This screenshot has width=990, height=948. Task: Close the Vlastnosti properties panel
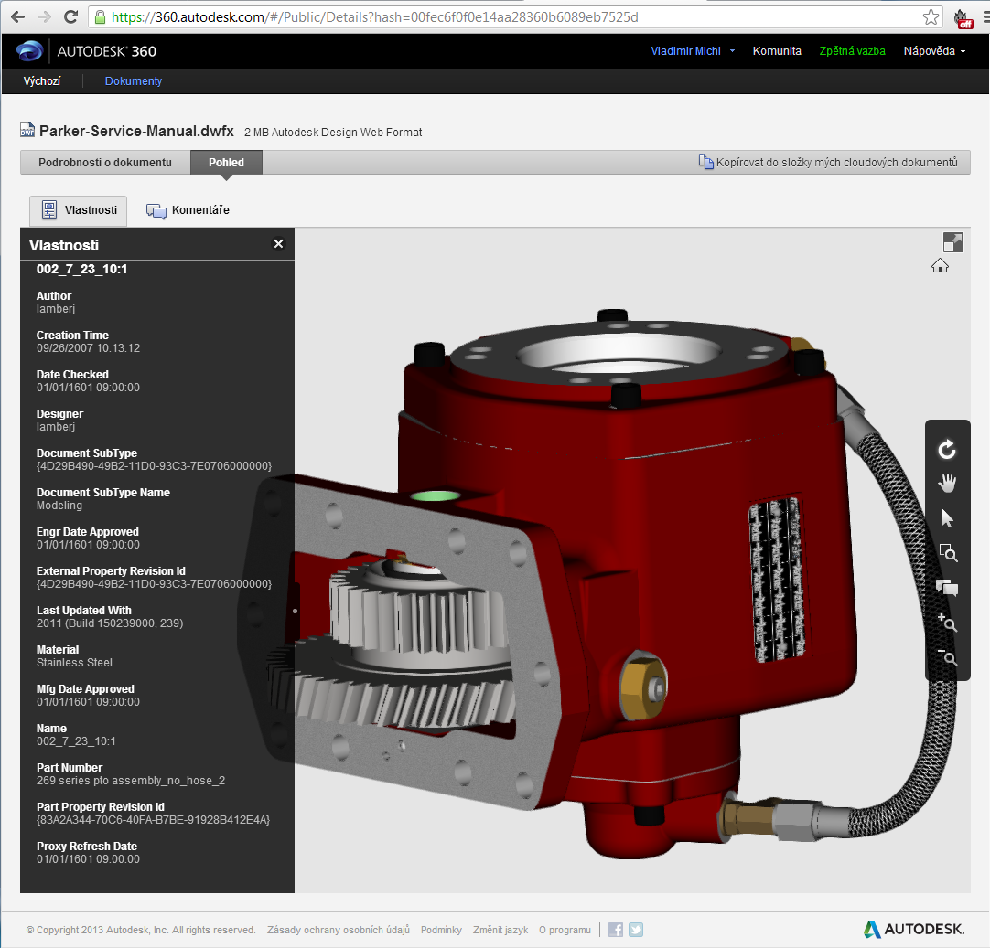tap(278, 244)
